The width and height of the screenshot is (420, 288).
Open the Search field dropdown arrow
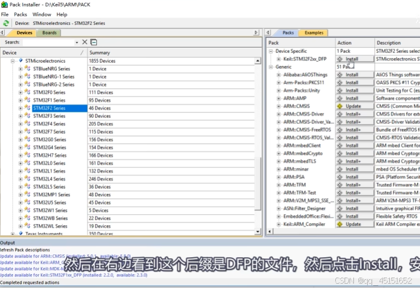(x=77, y=42)
